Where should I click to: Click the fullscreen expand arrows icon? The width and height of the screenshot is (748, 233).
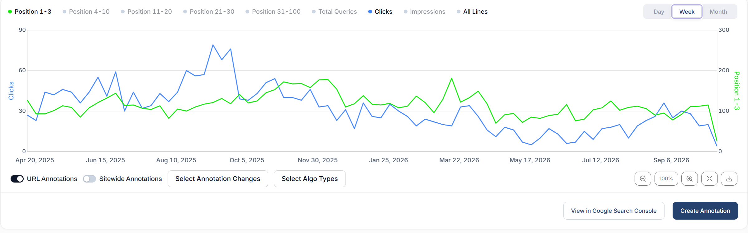pos(709,179)
